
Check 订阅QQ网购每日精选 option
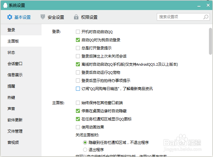(78, 89)
